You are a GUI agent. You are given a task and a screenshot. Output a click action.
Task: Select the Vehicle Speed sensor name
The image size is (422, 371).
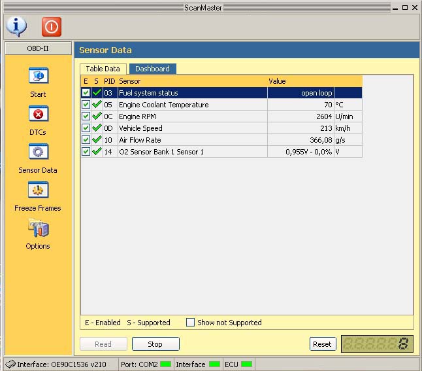click(140, 128)
